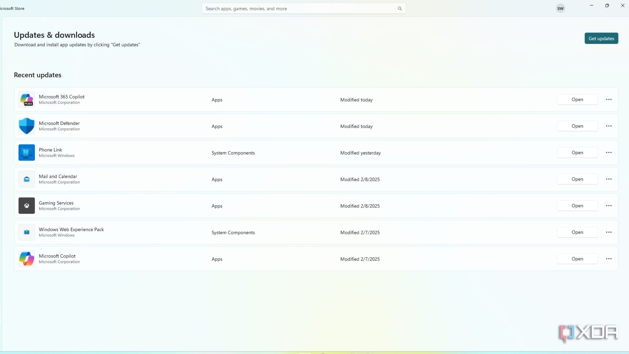The image size is (629, 354).
Task: Click the Microsoft Copilot app icon
Action: pyautogui.click(x=27, y=259)
